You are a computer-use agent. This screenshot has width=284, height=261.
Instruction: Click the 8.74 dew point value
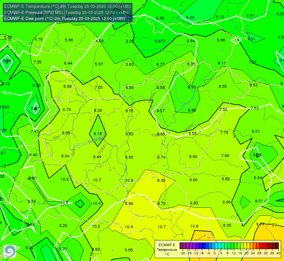[161, 157]
